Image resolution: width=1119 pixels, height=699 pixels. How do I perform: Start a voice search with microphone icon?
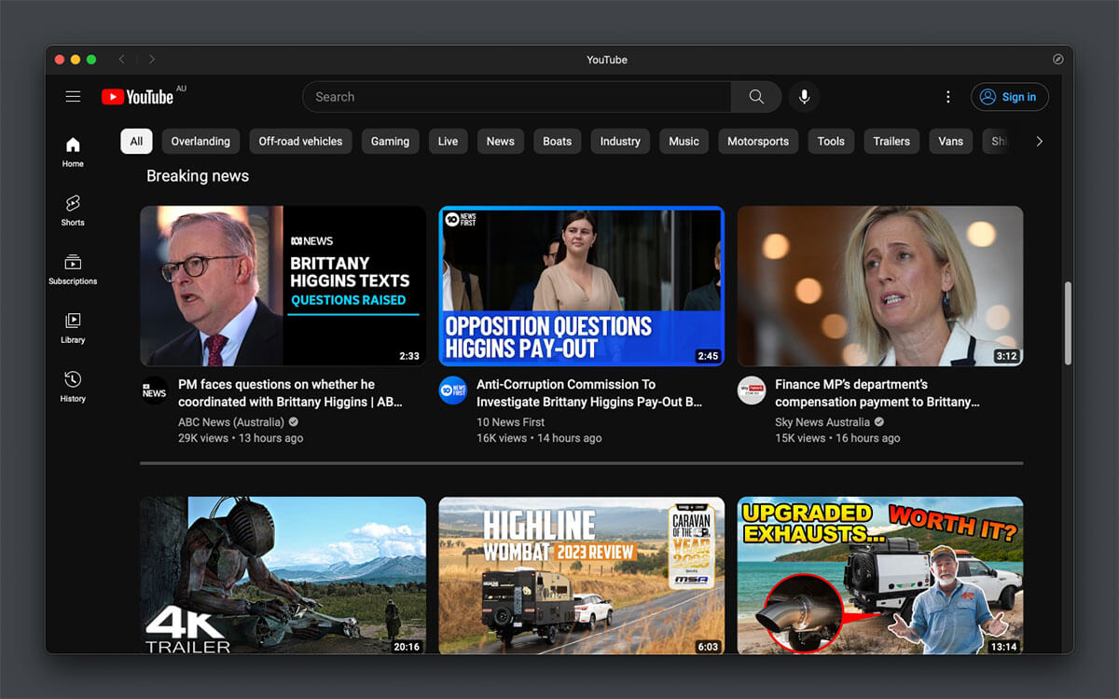[804, 96]
